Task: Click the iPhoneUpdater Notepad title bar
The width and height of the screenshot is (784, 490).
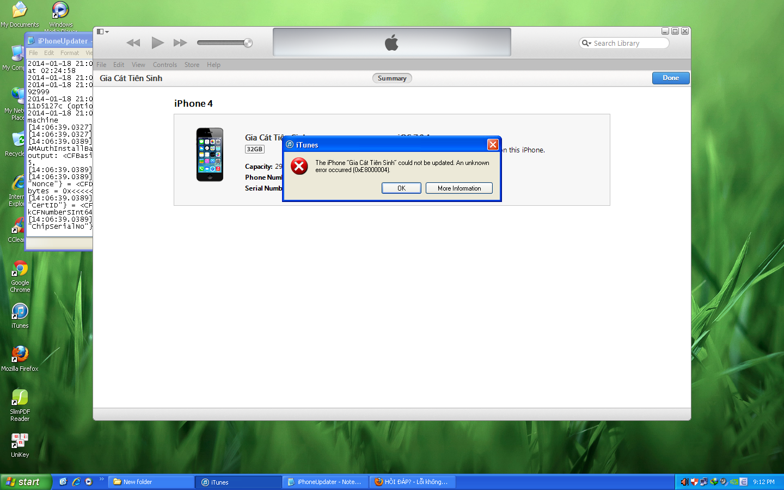Action: [60, 41]
